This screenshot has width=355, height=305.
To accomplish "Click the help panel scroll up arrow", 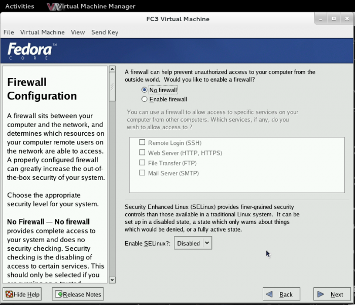I will click(112, 69).
